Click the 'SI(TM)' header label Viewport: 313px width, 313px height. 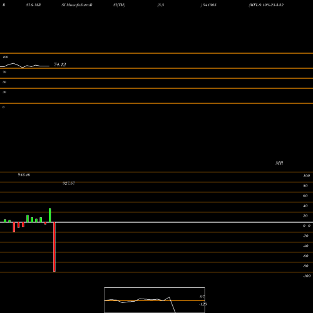119,5
